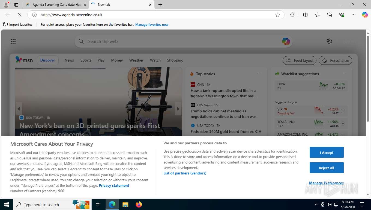Show hidden system tray icons
This screenshot has height=210, width=371.
click(x=316, y=205)
